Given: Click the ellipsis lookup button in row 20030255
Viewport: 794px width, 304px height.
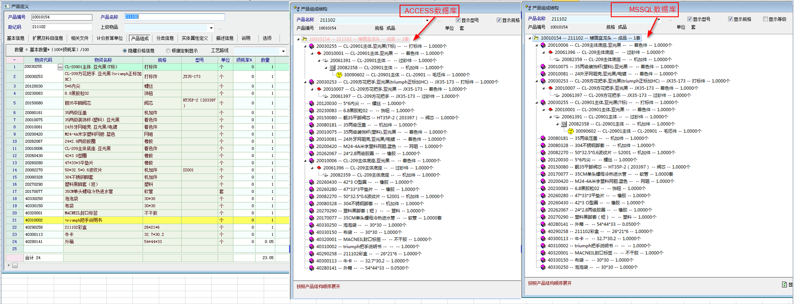Looking at the screenshot, I should [x=60, y=67].
